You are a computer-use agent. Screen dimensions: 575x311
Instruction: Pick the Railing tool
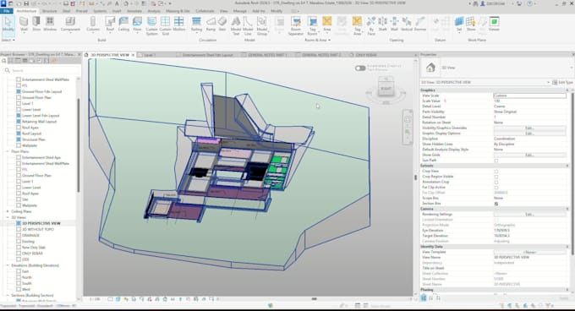click(196, 25)
